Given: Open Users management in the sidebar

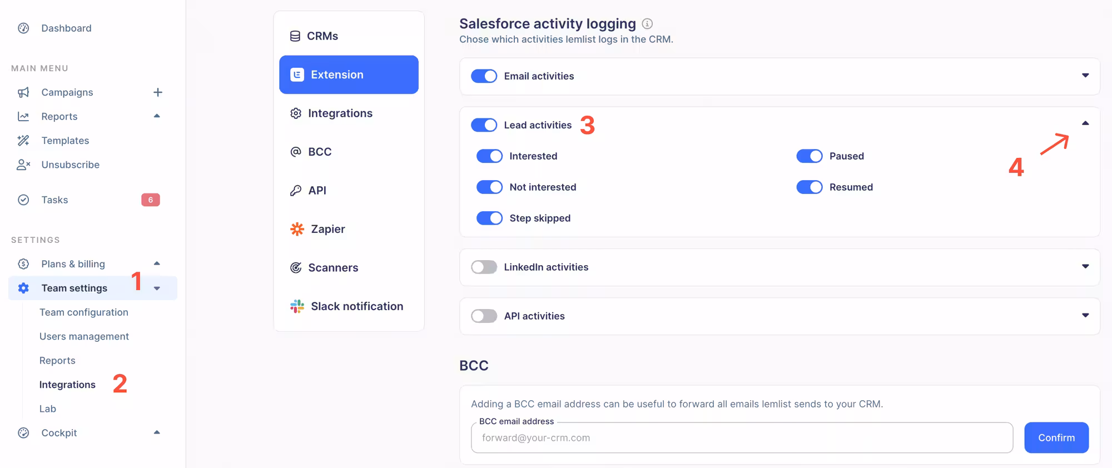Looking at the screenshot, I should pyautogui.click(x=84, y=336).
